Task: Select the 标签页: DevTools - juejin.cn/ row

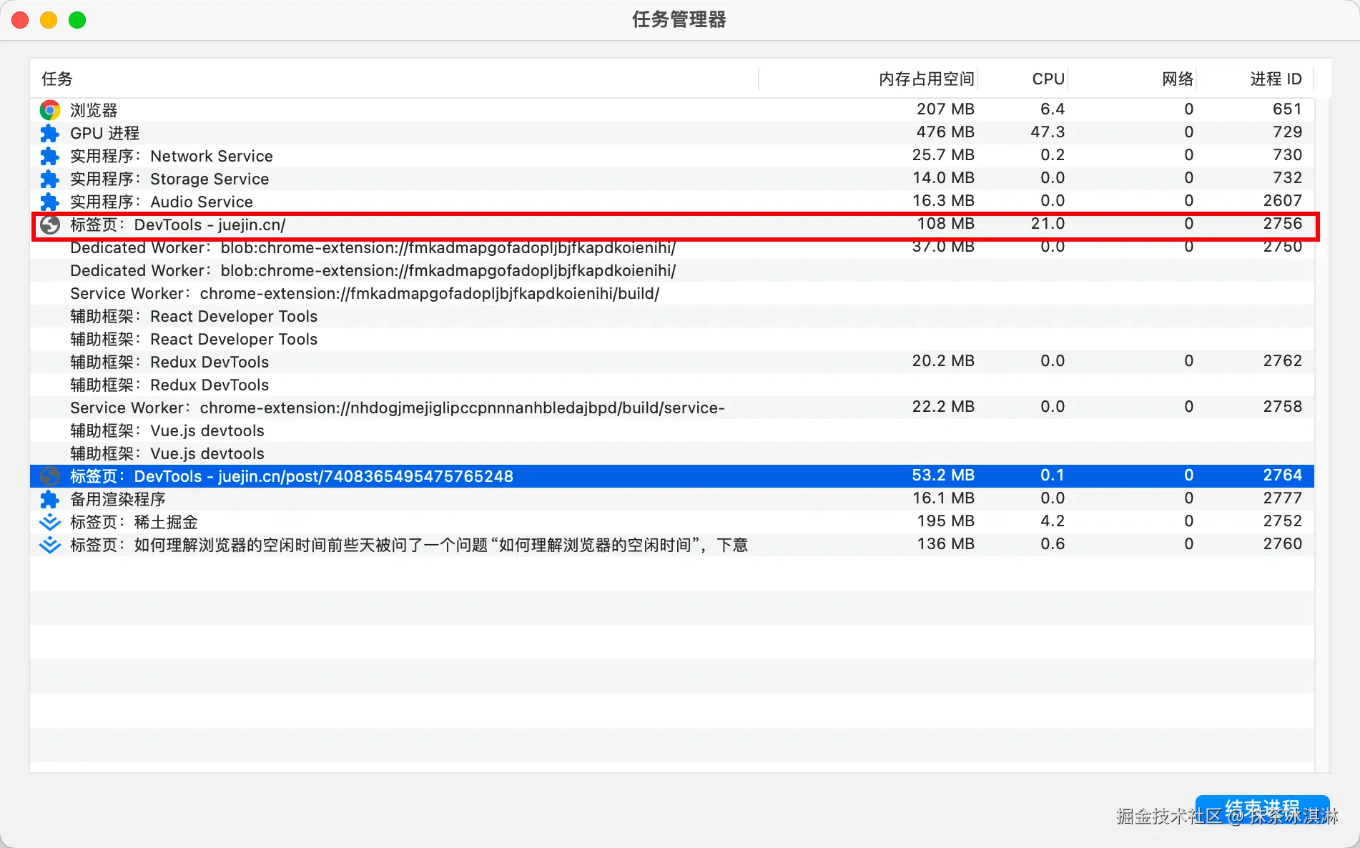Action: click(x=672, y=225)
